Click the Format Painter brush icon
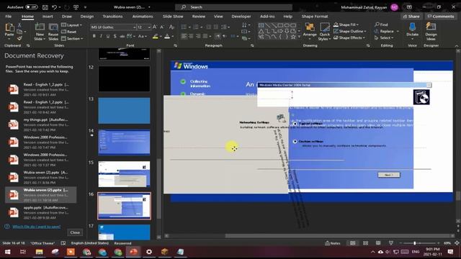This screenshot has width=461, height=259. pyautogui.click(x=19, y=38)
